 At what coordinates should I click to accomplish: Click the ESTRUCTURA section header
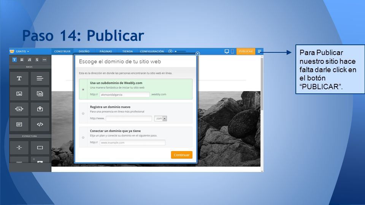[x=29, y=136]
